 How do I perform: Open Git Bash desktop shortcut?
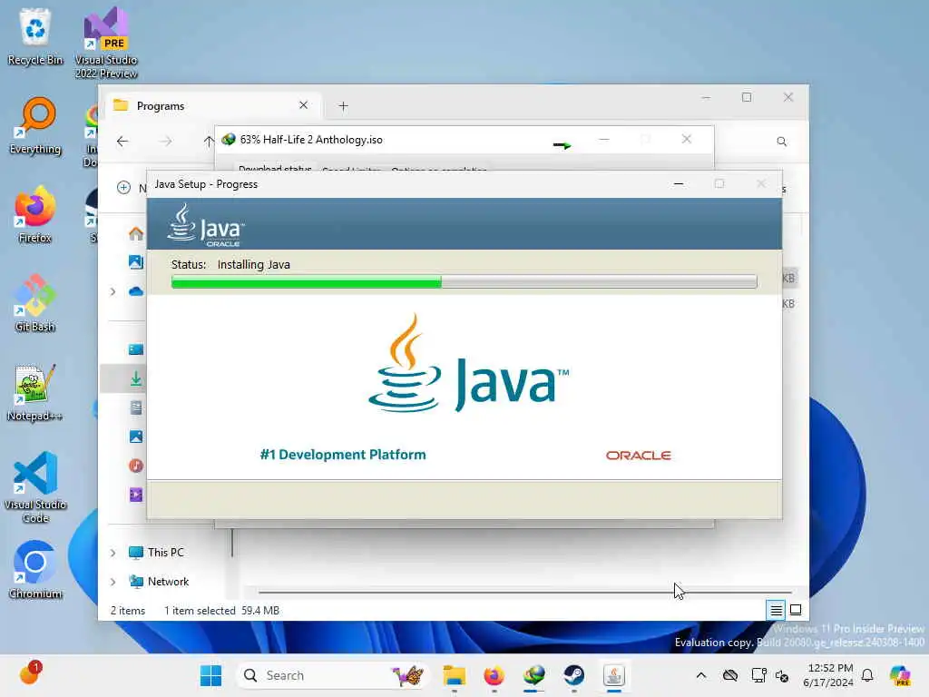(35, 303)
